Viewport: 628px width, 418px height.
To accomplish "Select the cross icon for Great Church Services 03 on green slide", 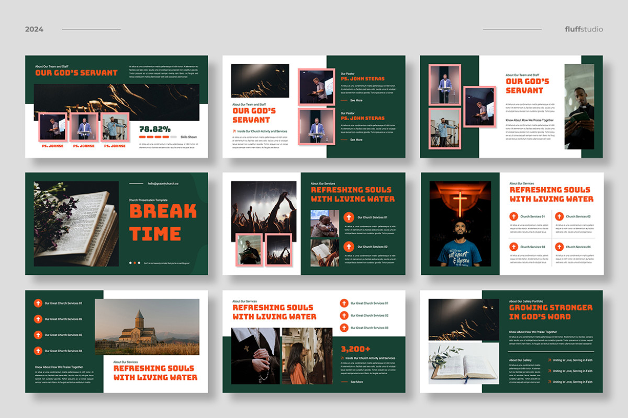I will point(38,335).
